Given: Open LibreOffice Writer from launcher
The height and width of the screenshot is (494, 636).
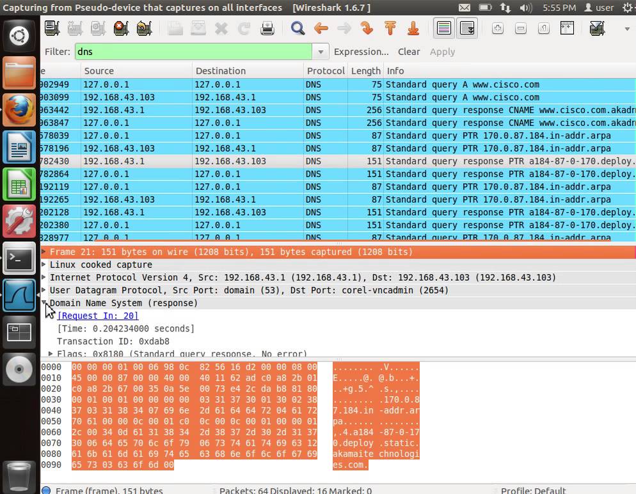Looking at the screenshot, I should pos(19,147).
